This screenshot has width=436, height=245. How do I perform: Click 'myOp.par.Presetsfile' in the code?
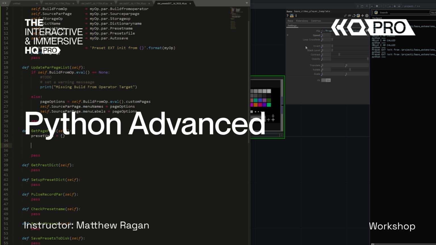coord(112,33)
